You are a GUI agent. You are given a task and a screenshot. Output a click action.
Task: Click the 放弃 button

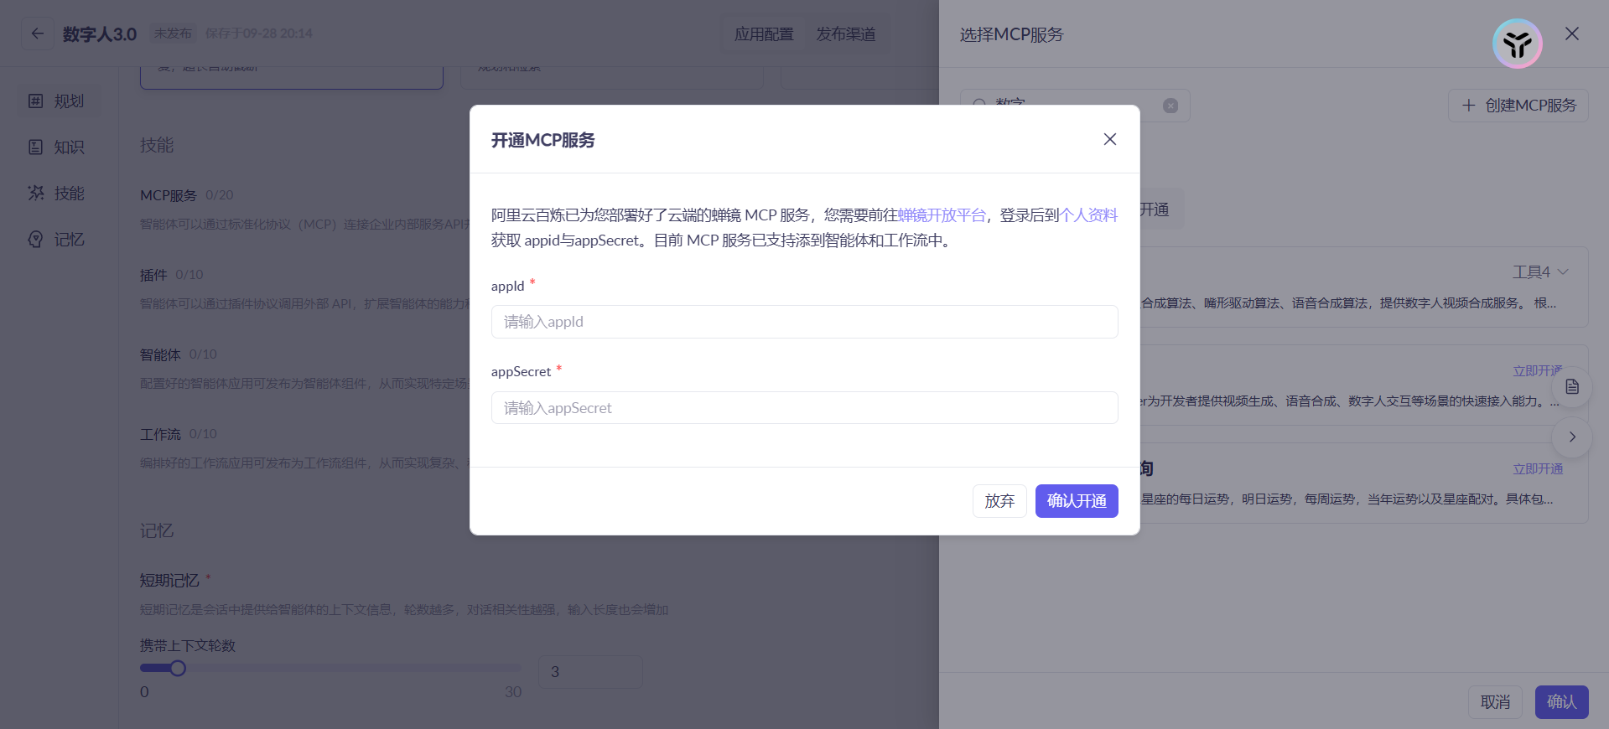999,501
